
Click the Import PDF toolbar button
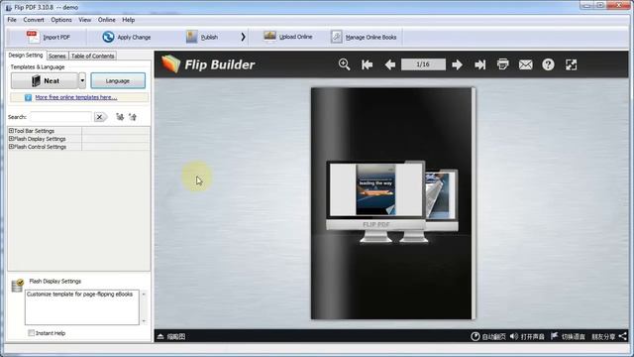49,37
